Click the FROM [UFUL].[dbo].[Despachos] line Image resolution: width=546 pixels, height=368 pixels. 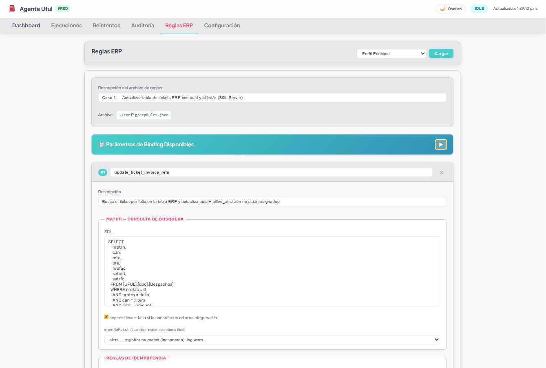(142, 284)
